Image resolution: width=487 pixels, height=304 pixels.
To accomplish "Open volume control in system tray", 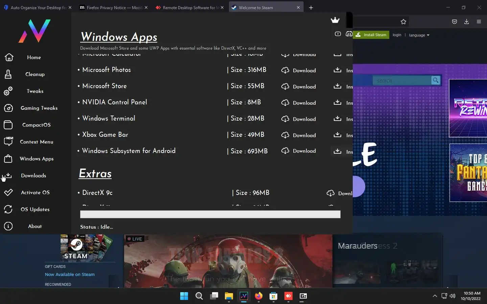I will tap(453, 296).
